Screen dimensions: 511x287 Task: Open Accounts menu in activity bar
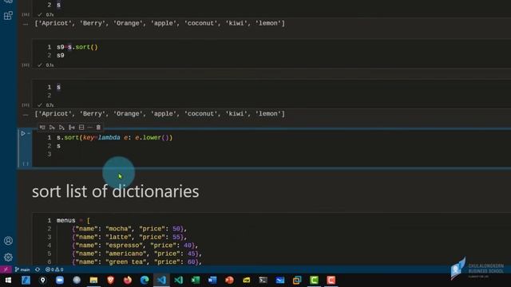click(x=8, y=241)
